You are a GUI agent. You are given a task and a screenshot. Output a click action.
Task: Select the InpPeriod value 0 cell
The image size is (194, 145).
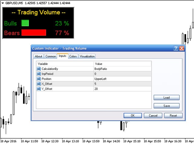[122, 74]
